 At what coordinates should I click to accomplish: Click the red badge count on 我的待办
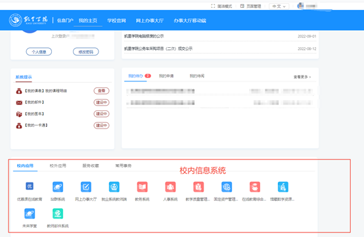pyautogui.click(x=148, y=76)
